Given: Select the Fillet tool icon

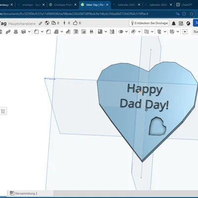Looking at the screenshot, I should click(37, 32).
